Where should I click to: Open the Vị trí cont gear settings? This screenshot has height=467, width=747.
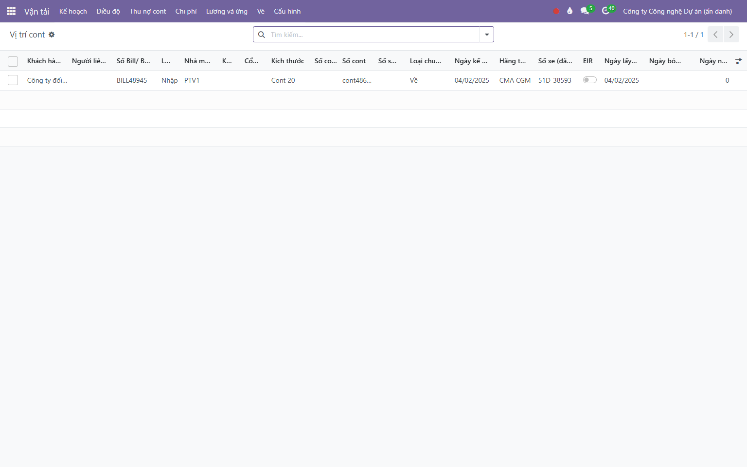click(x=52, y=35)
